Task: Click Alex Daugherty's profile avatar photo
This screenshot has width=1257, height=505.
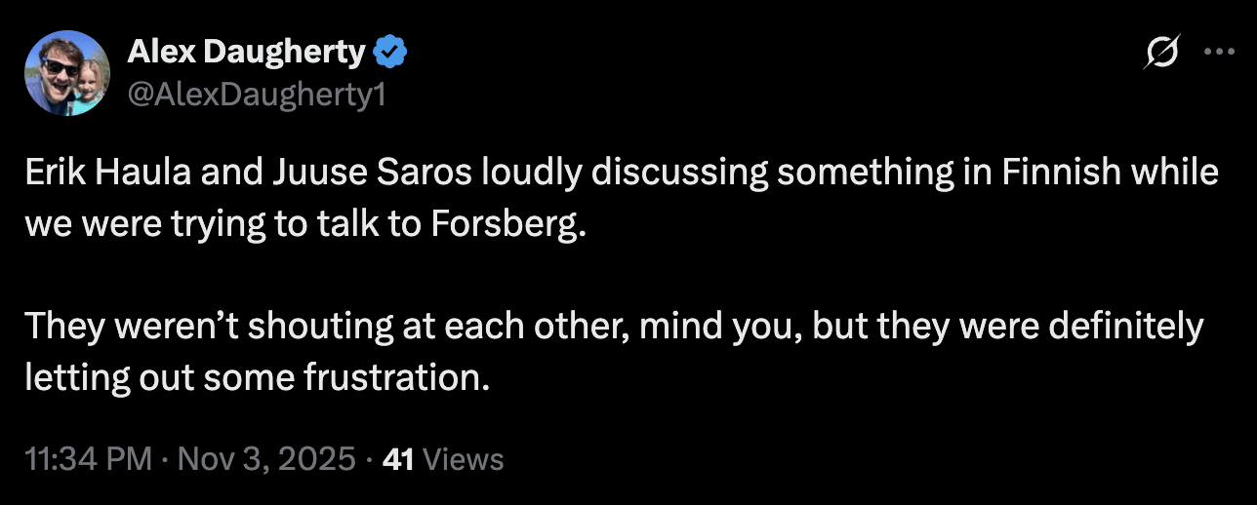Action: pos(67,73)
